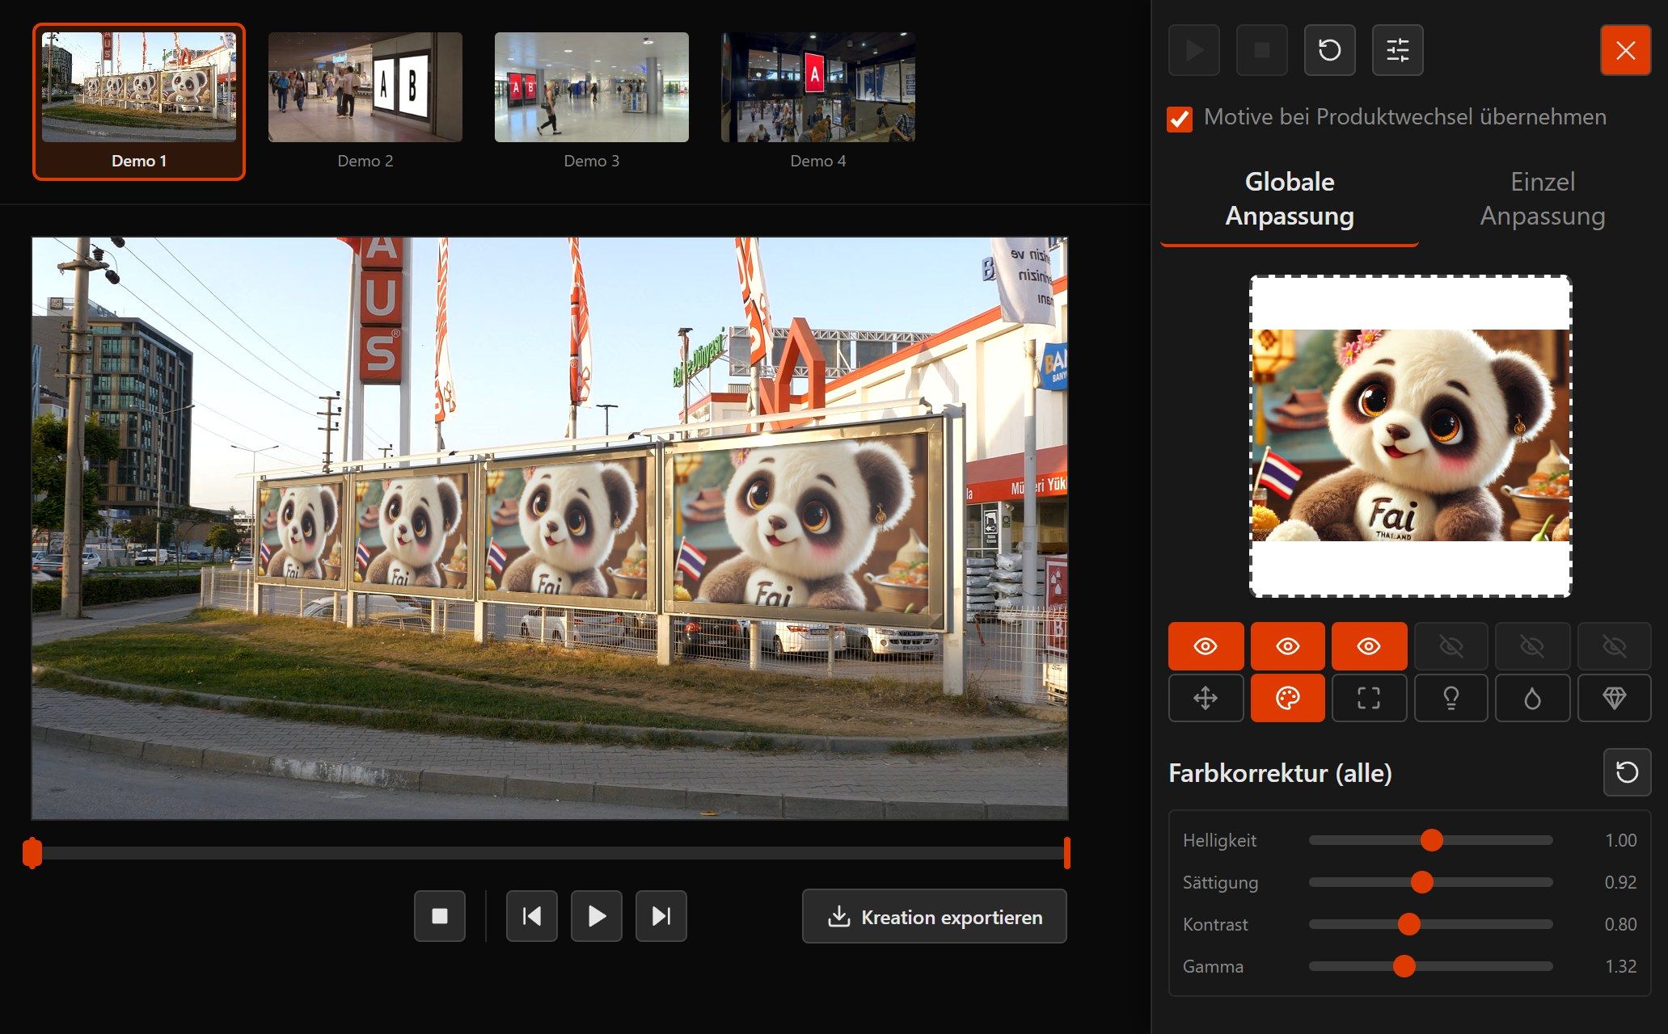Select the water drop tool
Screen dimensions: 1668x1034
click(x=1532, y=698)
